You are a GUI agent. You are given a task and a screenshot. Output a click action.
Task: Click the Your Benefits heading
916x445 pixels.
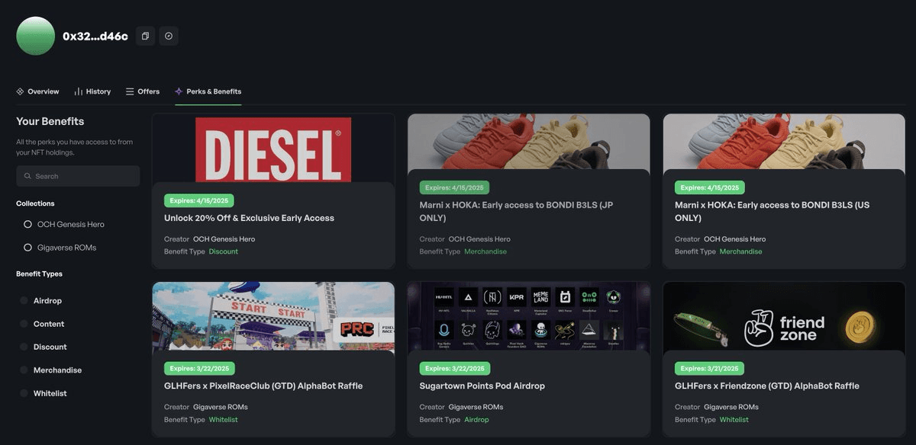coord(50,121)
